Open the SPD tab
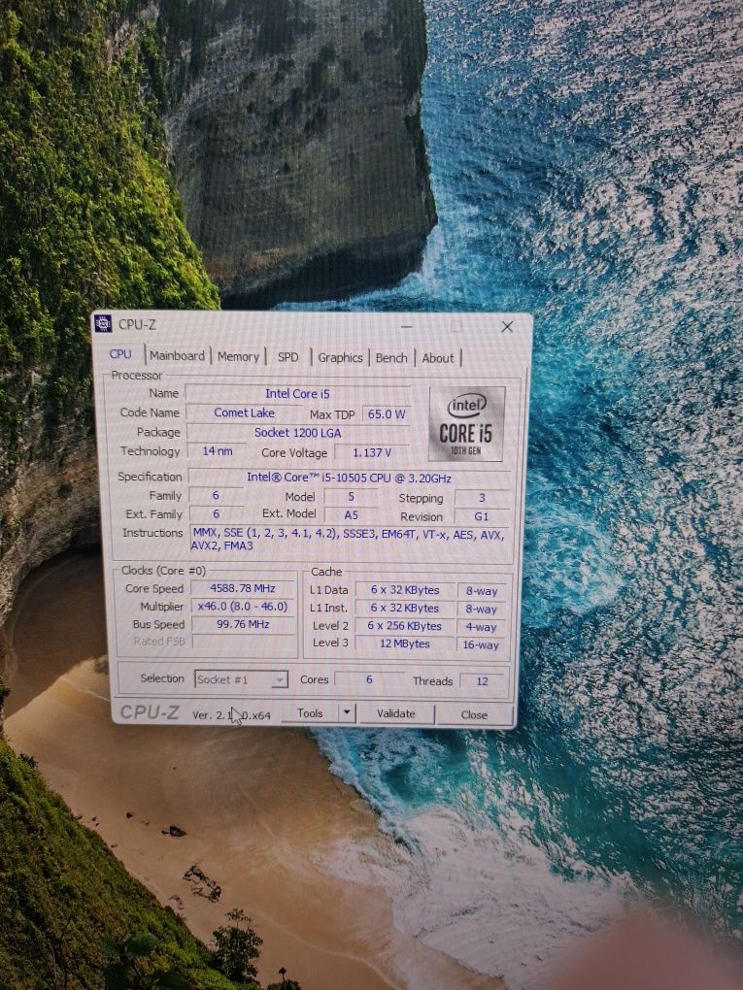Screen dimensions: 743x990 click(288, 357)
